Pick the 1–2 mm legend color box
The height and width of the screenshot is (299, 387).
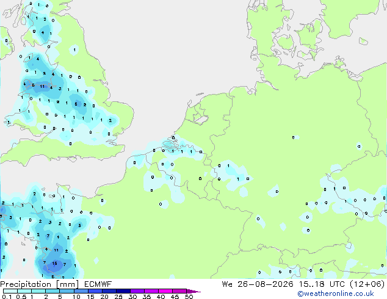[38, 291]
